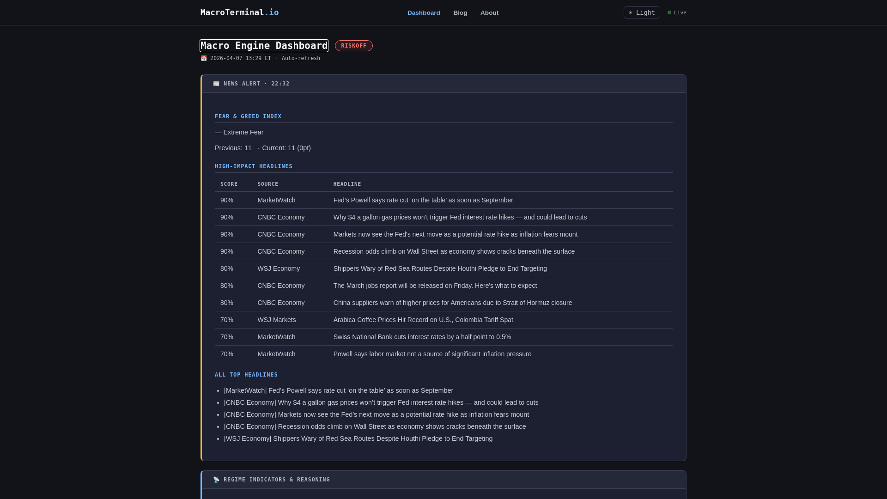Open the MacroTerminal.io logo link
Viewport: 887px width, 499px height.
[x=239, y=12]
